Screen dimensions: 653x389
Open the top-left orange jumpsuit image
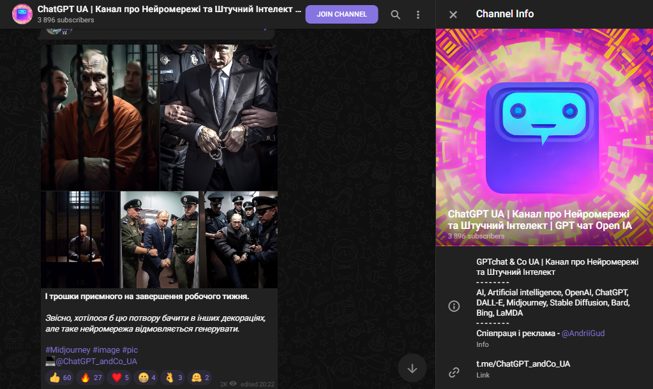pyautogui.click(x=100, y=117)
